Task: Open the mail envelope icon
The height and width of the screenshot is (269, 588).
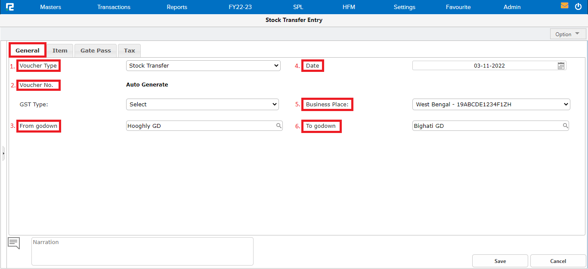Action: click(564, 6)
